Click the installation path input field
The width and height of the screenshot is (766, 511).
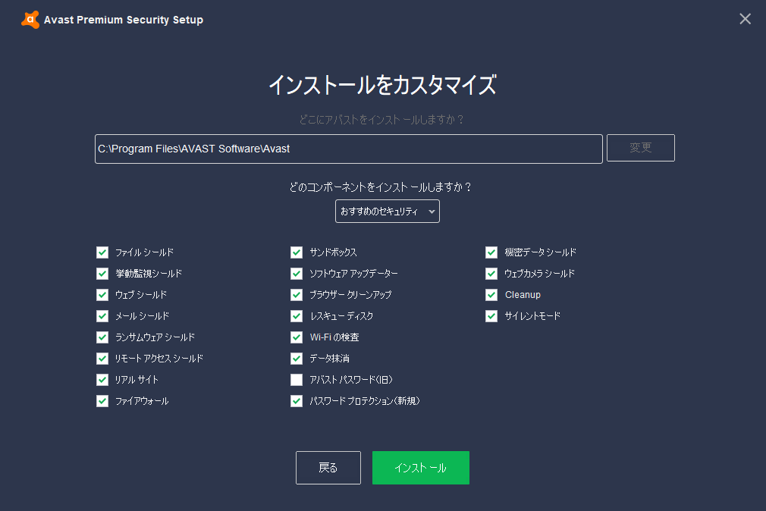coord(348,149)
